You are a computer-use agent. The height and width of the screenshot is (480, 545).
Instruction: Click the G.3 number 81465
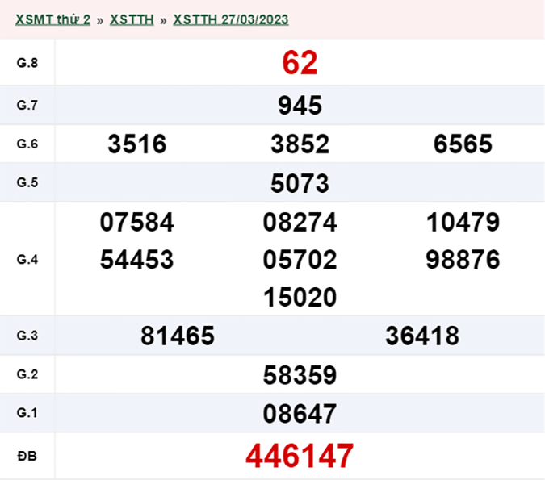[178, 336]
